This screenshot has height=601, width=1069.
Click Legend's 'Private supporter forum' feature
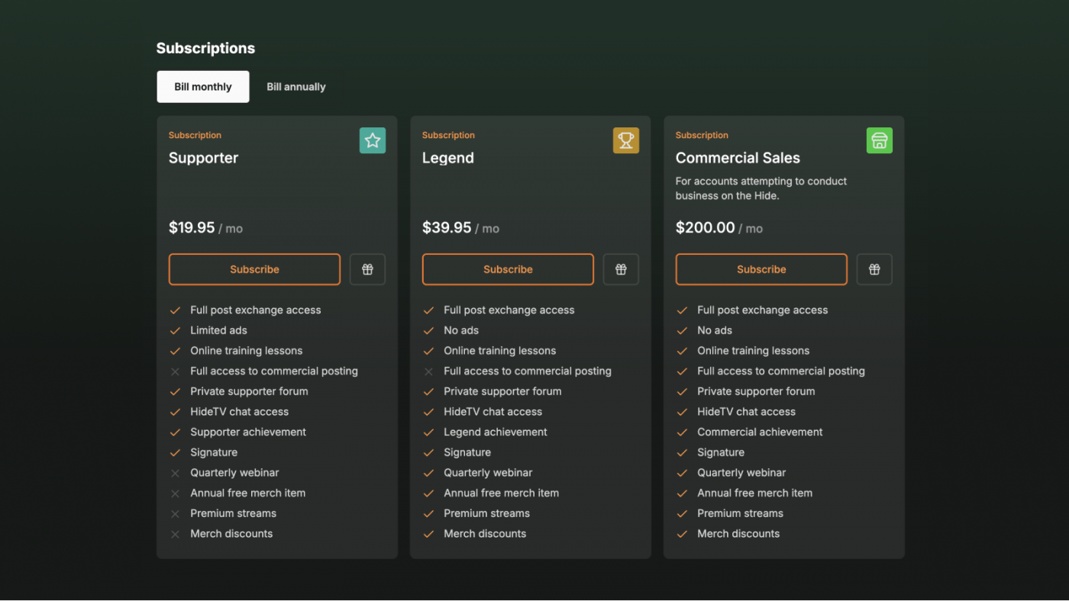coord(502,391)
